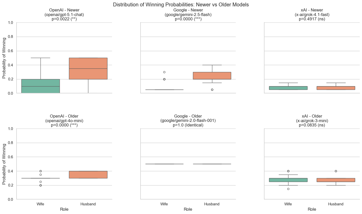Viewport: 362px width, 214px height.
Task: Click the orange Husband box in OpenAI Newer plot
Action: (x=88, y=68)
